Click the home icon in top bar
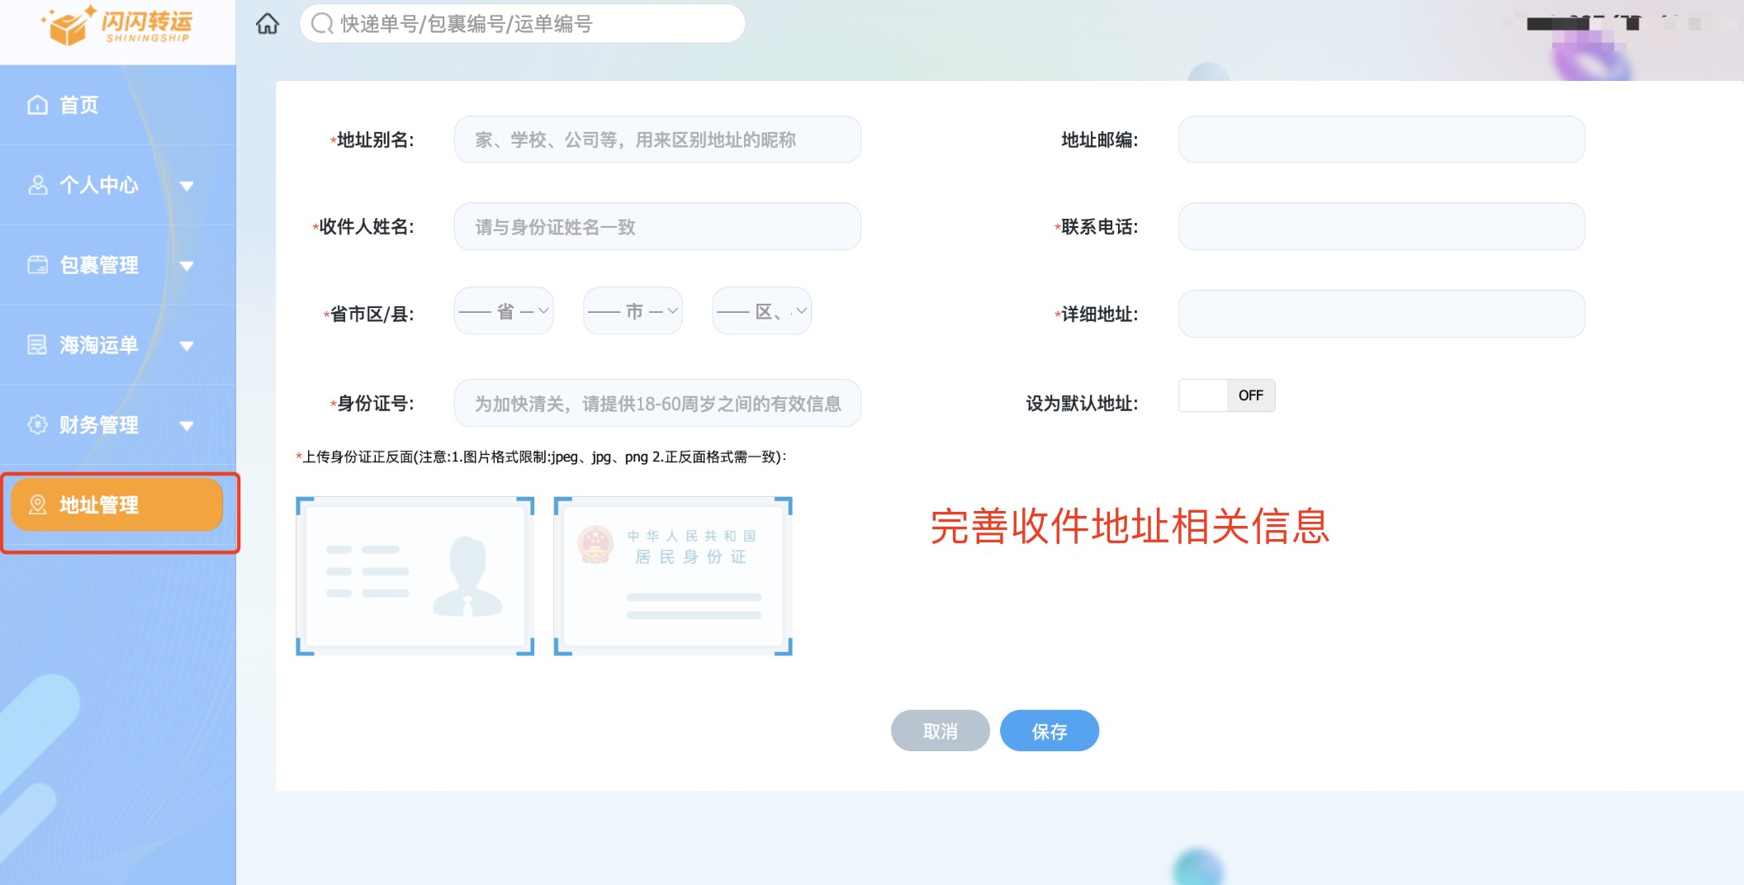1744x885 pixels. [267, 24]
